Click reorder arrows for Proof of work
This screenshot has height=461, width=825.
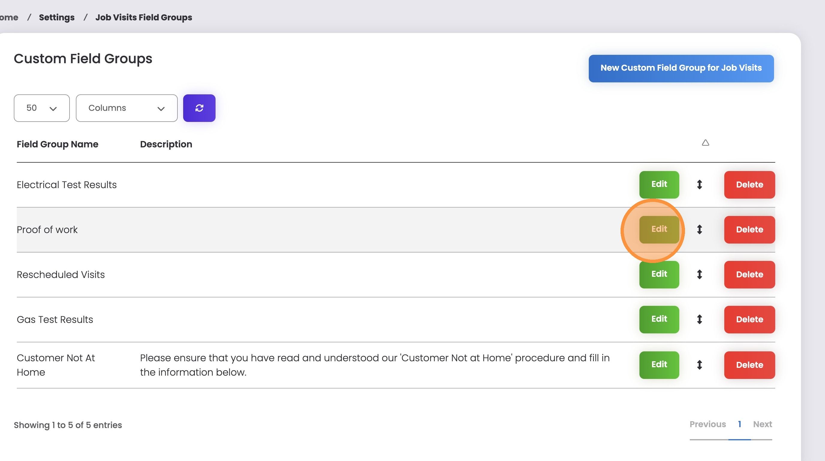click(699, 229)
